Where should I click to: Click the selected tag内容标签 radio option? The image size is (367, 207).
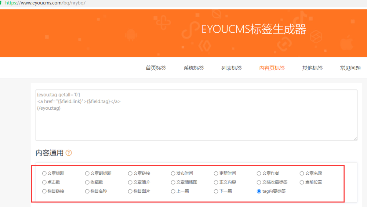[259, 191]
